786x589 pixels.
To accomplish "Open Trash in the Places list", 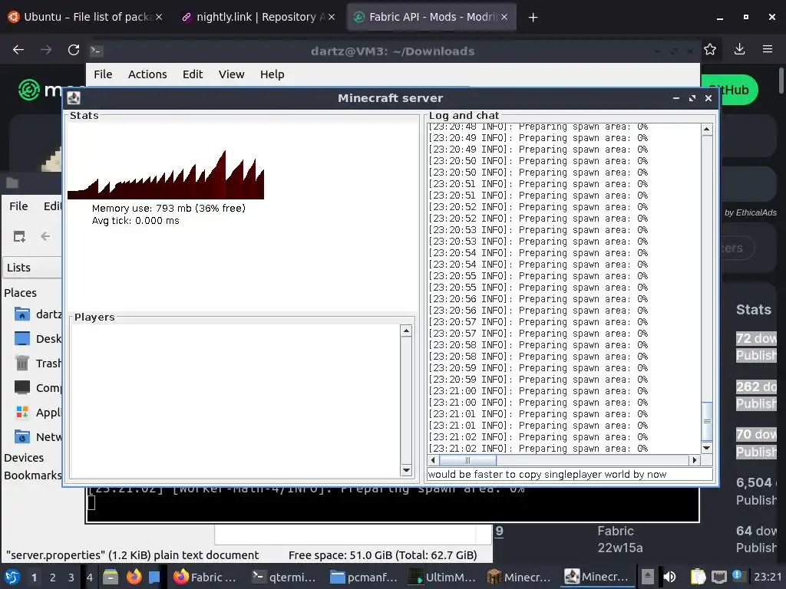I will click(38, 363).
